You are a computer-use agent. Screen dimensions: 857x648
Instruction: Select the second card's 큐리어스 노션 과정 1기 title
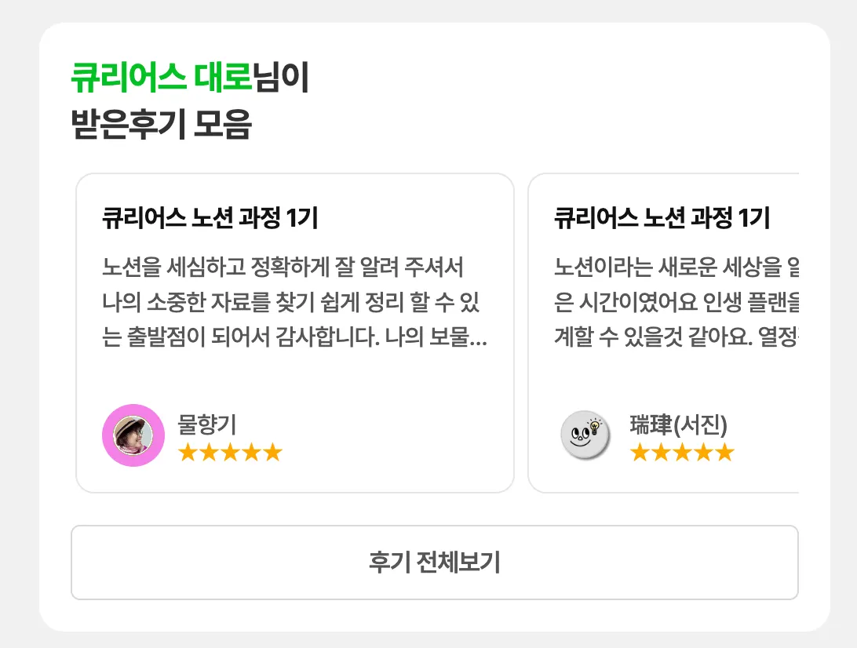(x=662, y=218)
